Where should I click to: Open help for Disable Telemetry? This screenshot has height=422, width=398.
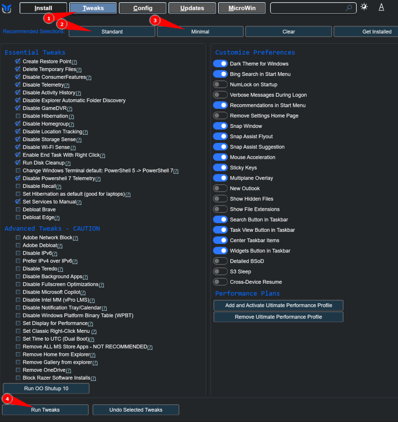pos(67,85)
